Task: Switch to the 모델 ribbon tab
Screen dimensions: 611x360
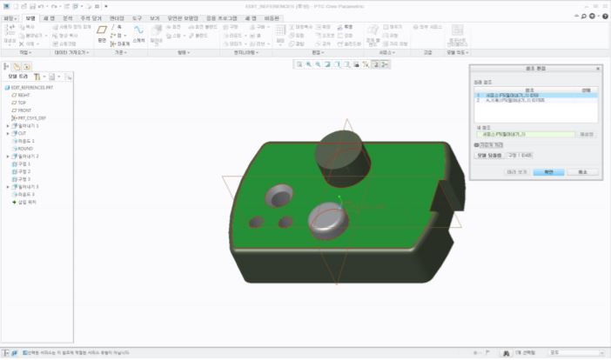Action: 30,18
